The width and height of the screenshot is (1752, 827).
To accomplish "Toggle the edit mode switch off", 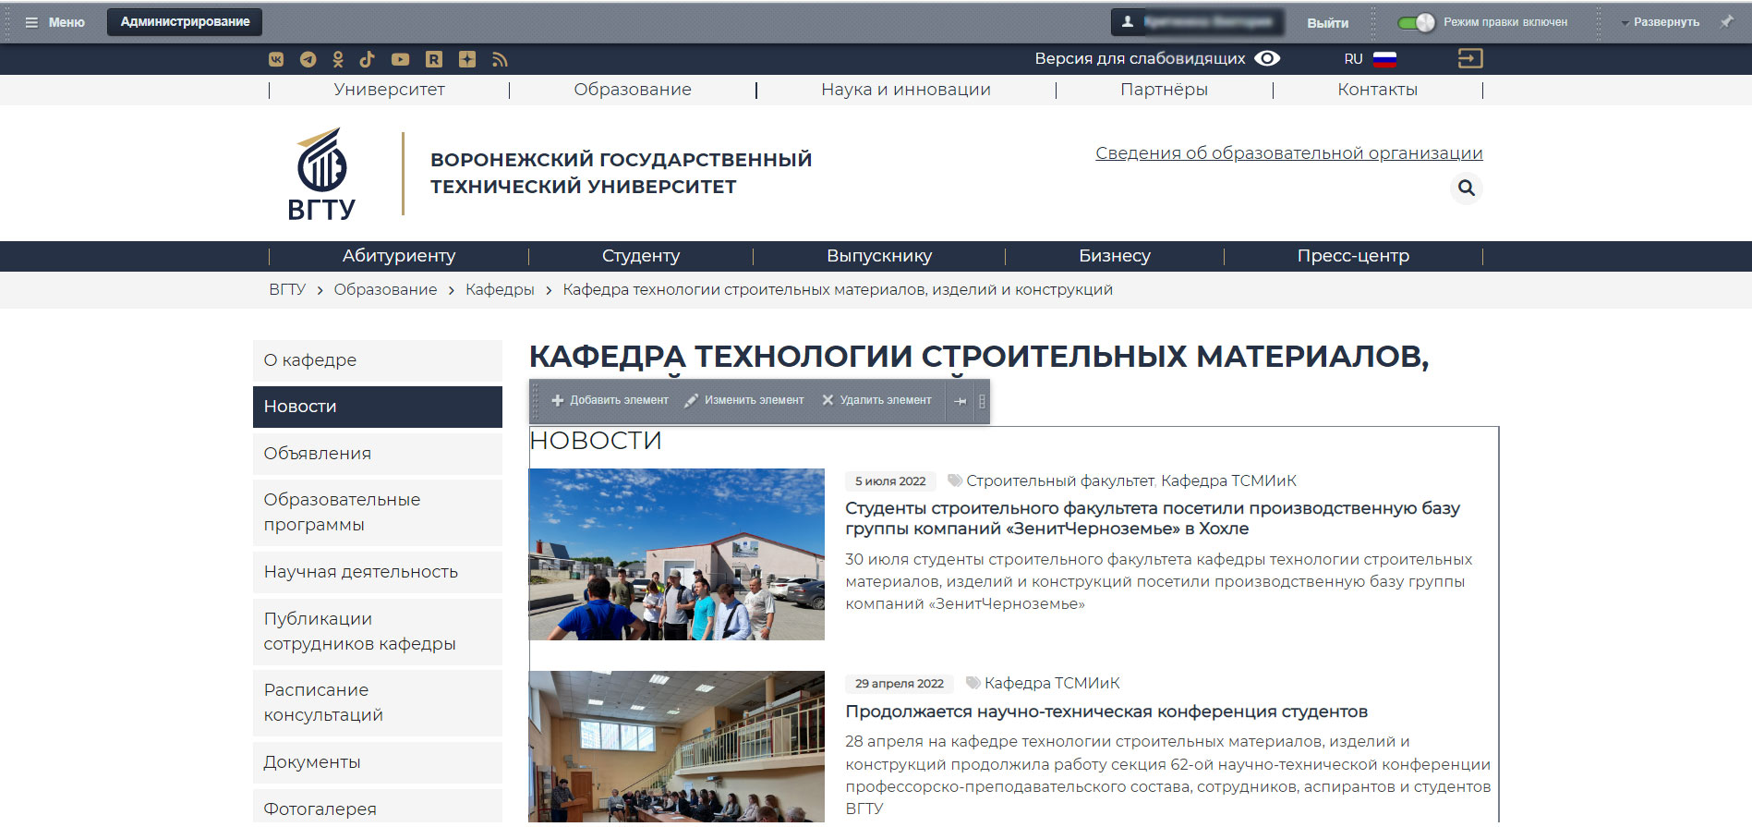I will [x=1416, y=22].
